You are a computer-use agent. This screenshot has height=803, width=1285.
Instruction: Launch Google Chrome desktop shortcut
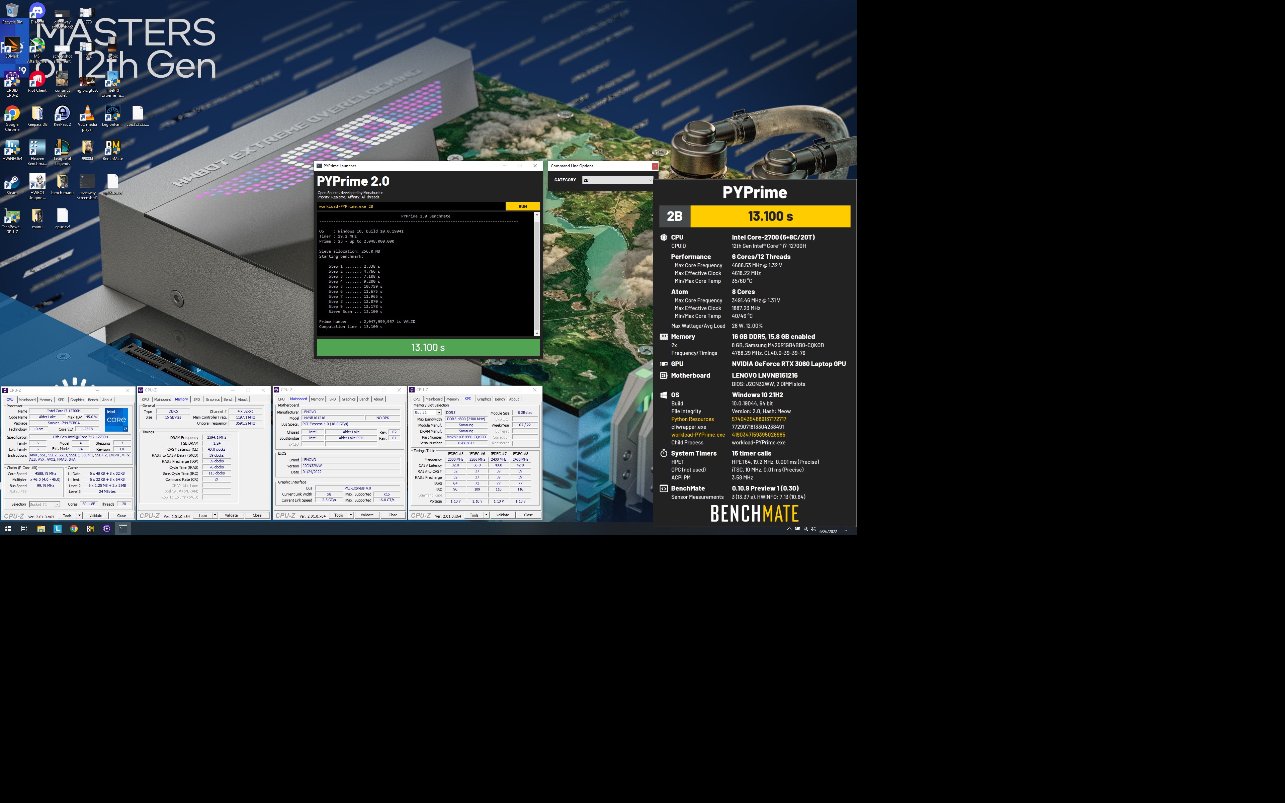(12, 118)
